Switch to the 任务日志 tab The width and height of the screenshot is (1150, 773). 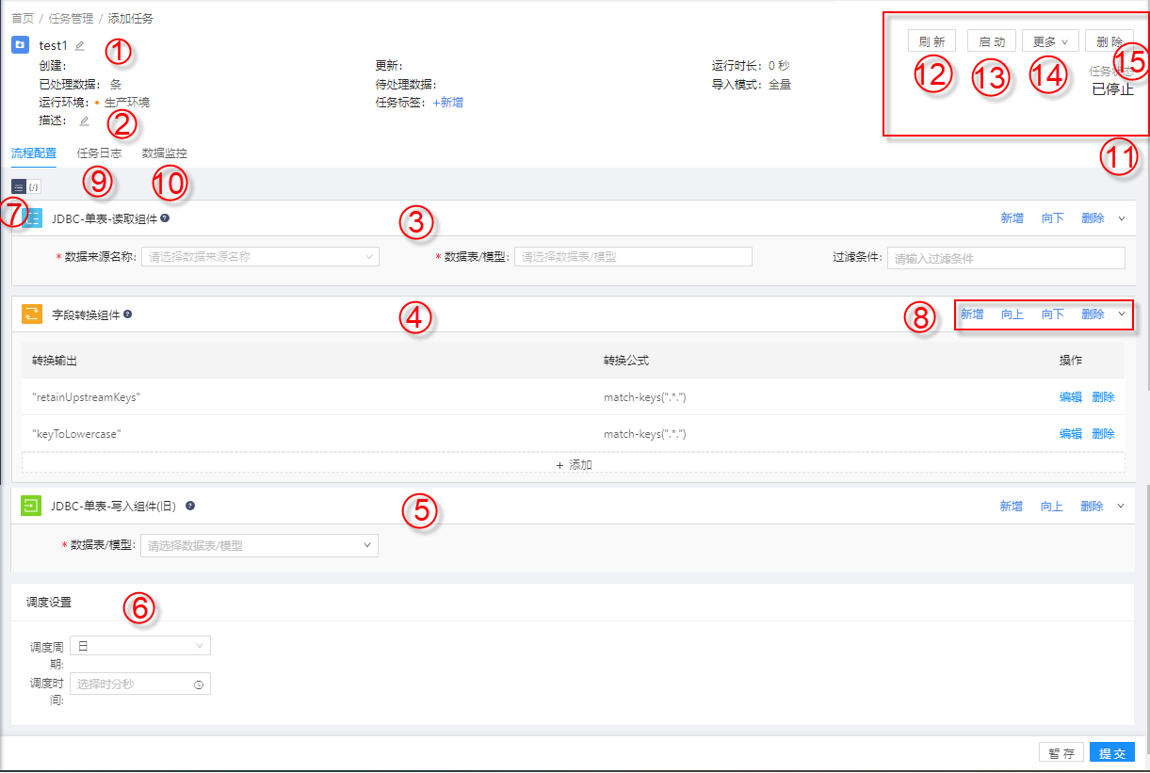pyautogui.click(x=99, y=153)
